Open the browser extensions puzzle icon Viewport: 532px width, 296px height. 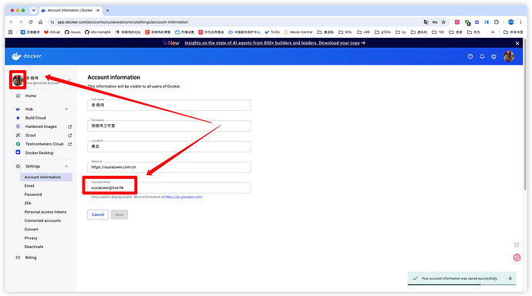[497, 22]
